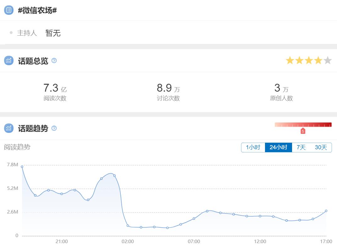Image resolution: width=337 pixels, height=245 pixels.
Task: Click the first data point at chart start
Action: point(22,167)
